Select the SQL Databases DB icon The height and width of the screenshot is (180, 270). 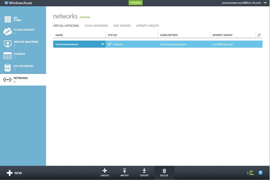click(8, 68)
